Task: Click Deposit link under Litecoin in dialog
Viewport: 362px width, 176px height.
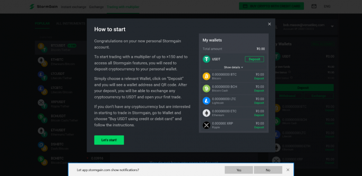Action: click(x=259, y=103)
